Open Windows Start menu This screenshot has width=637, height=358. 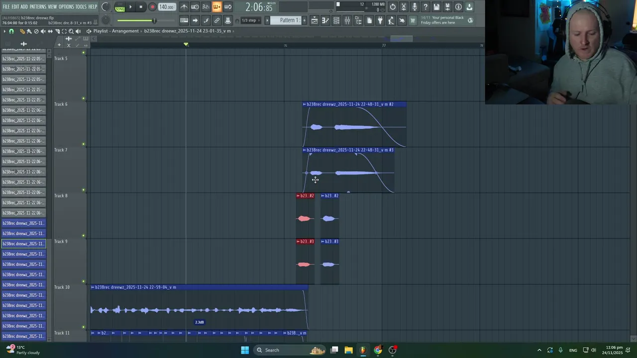pos(245,350)
